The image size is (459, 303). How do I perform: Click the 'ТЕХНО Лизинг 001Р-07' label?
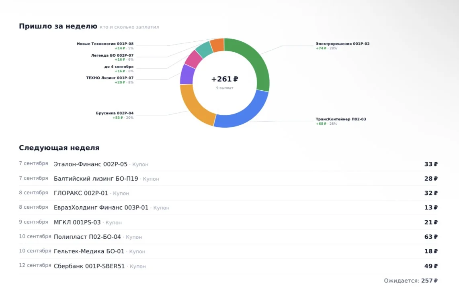click(x=110, y=78)
